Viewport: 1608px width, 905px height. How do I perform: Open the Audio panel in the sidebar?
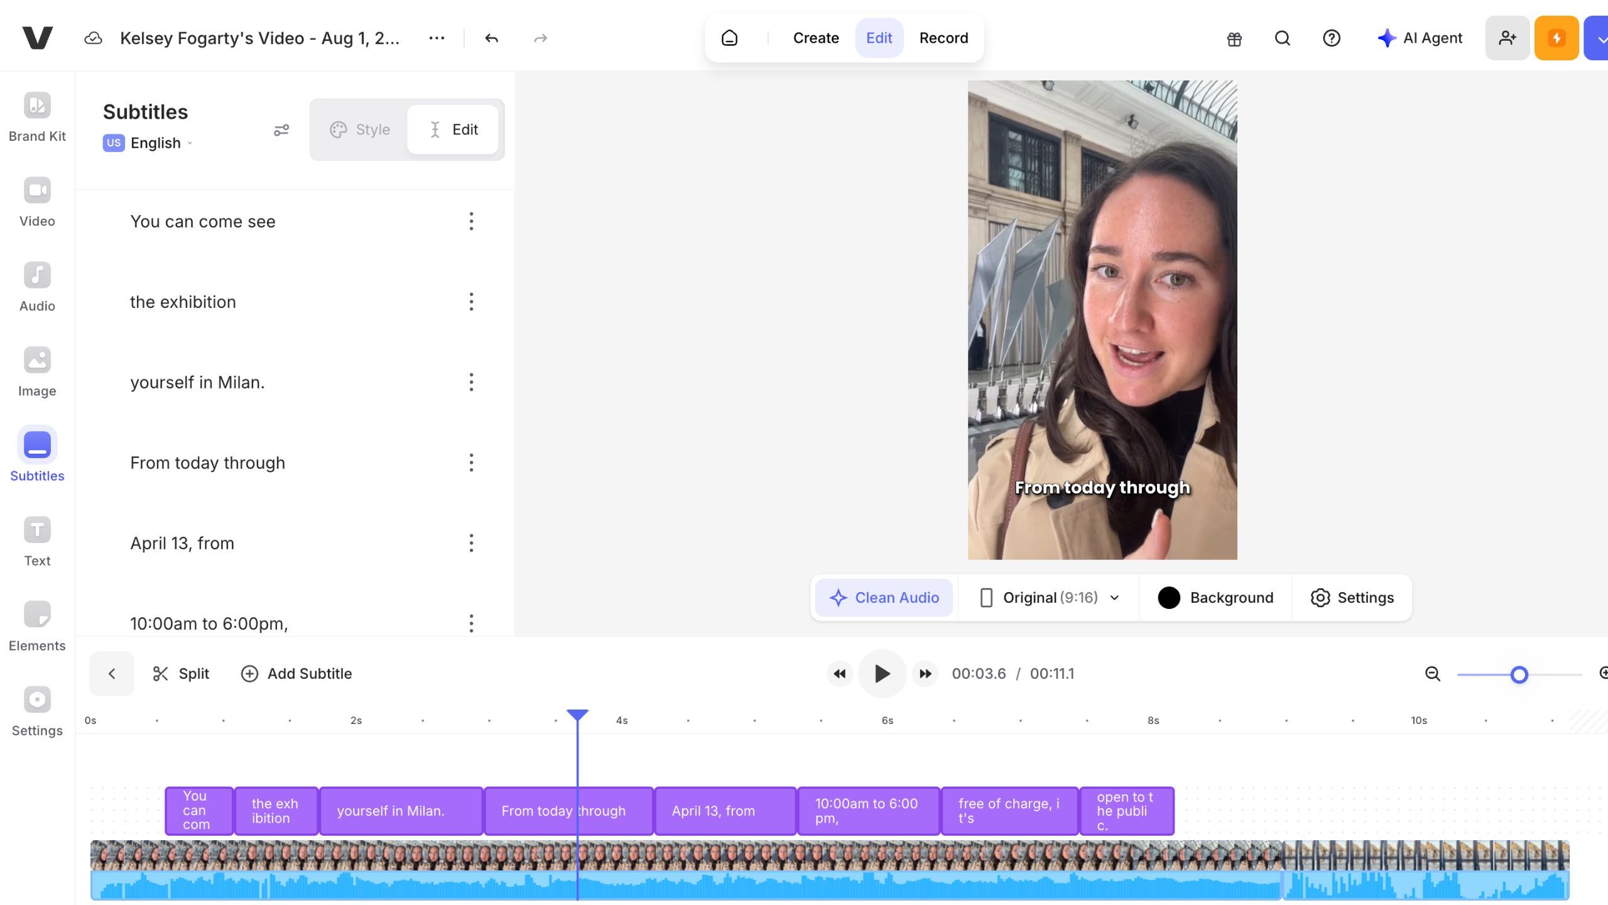37,287
